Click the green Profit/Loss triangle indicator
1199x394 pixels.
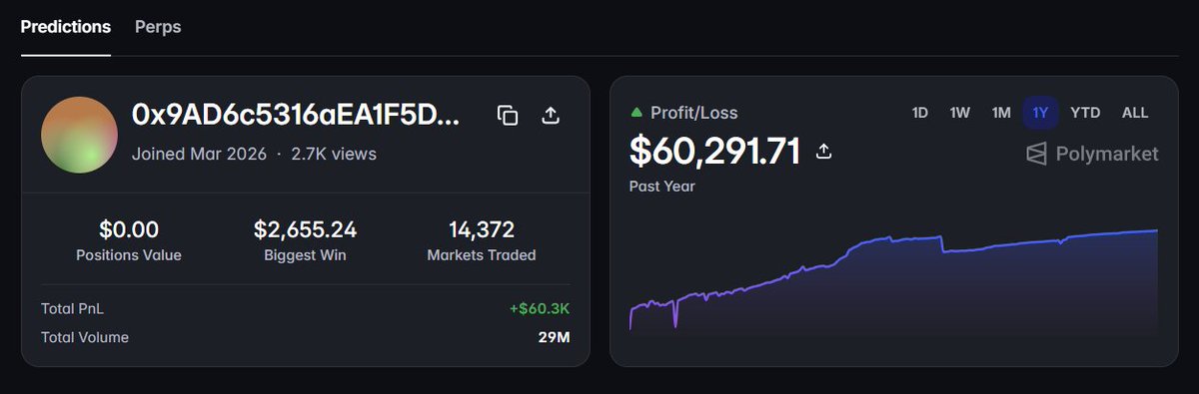[636, 113]
